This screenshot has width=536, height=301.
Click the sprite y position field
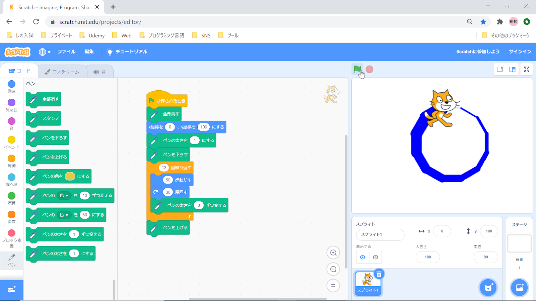point(489,231)
